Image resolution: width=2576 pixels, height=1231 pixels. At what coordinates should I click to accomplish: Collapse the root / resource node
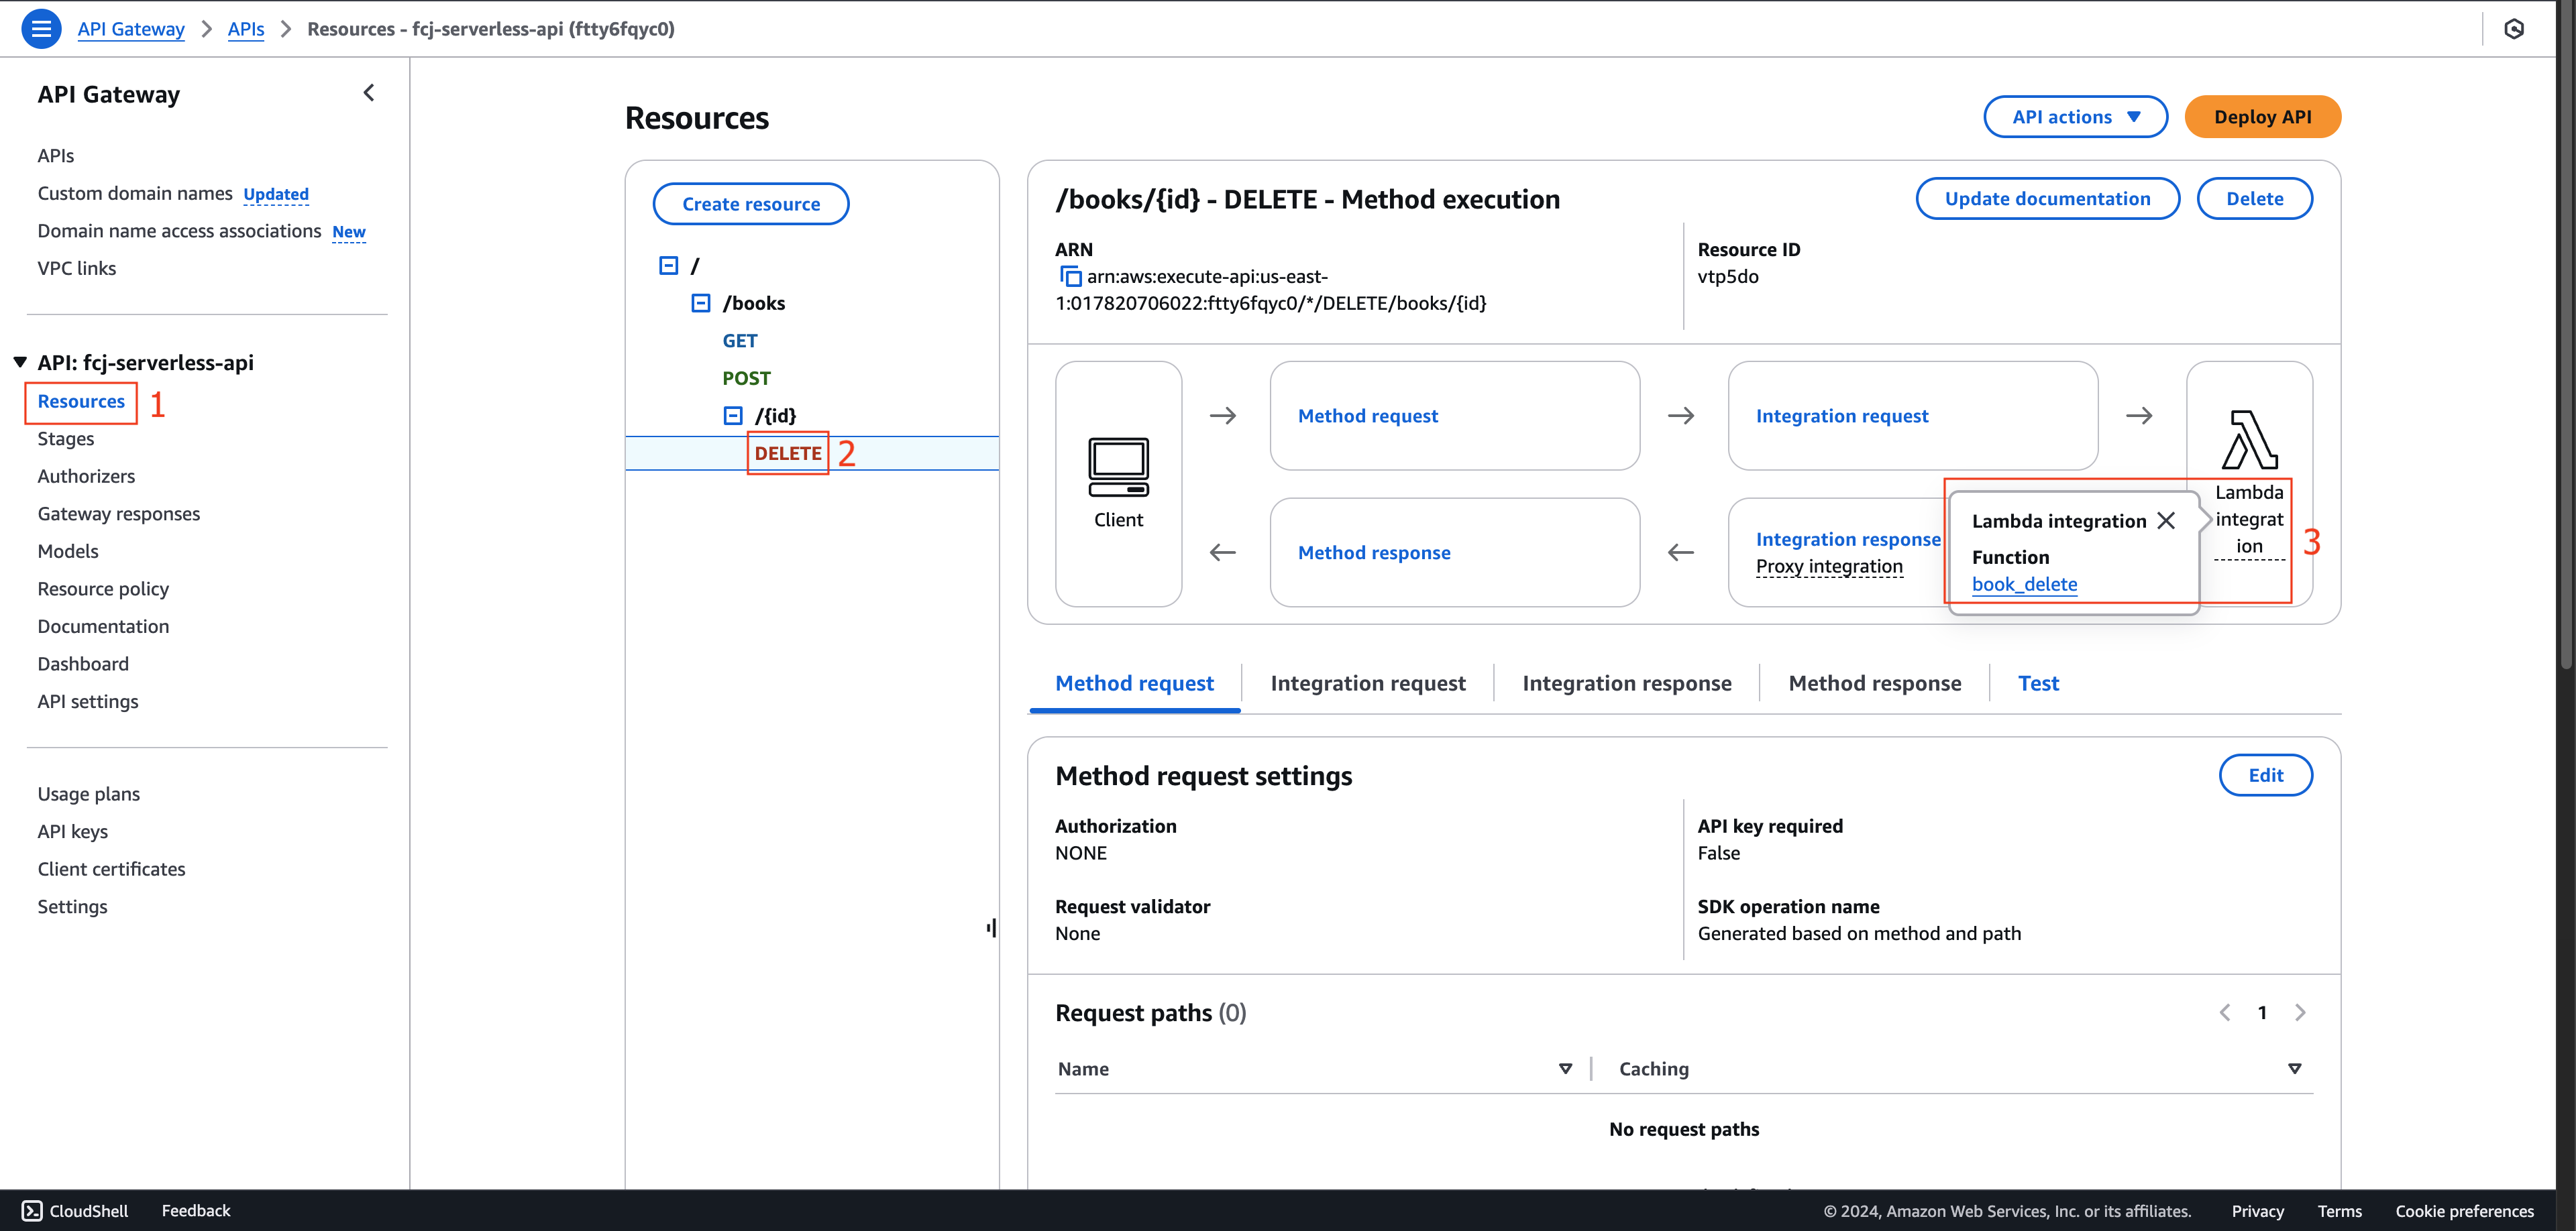tap(669, 266)
